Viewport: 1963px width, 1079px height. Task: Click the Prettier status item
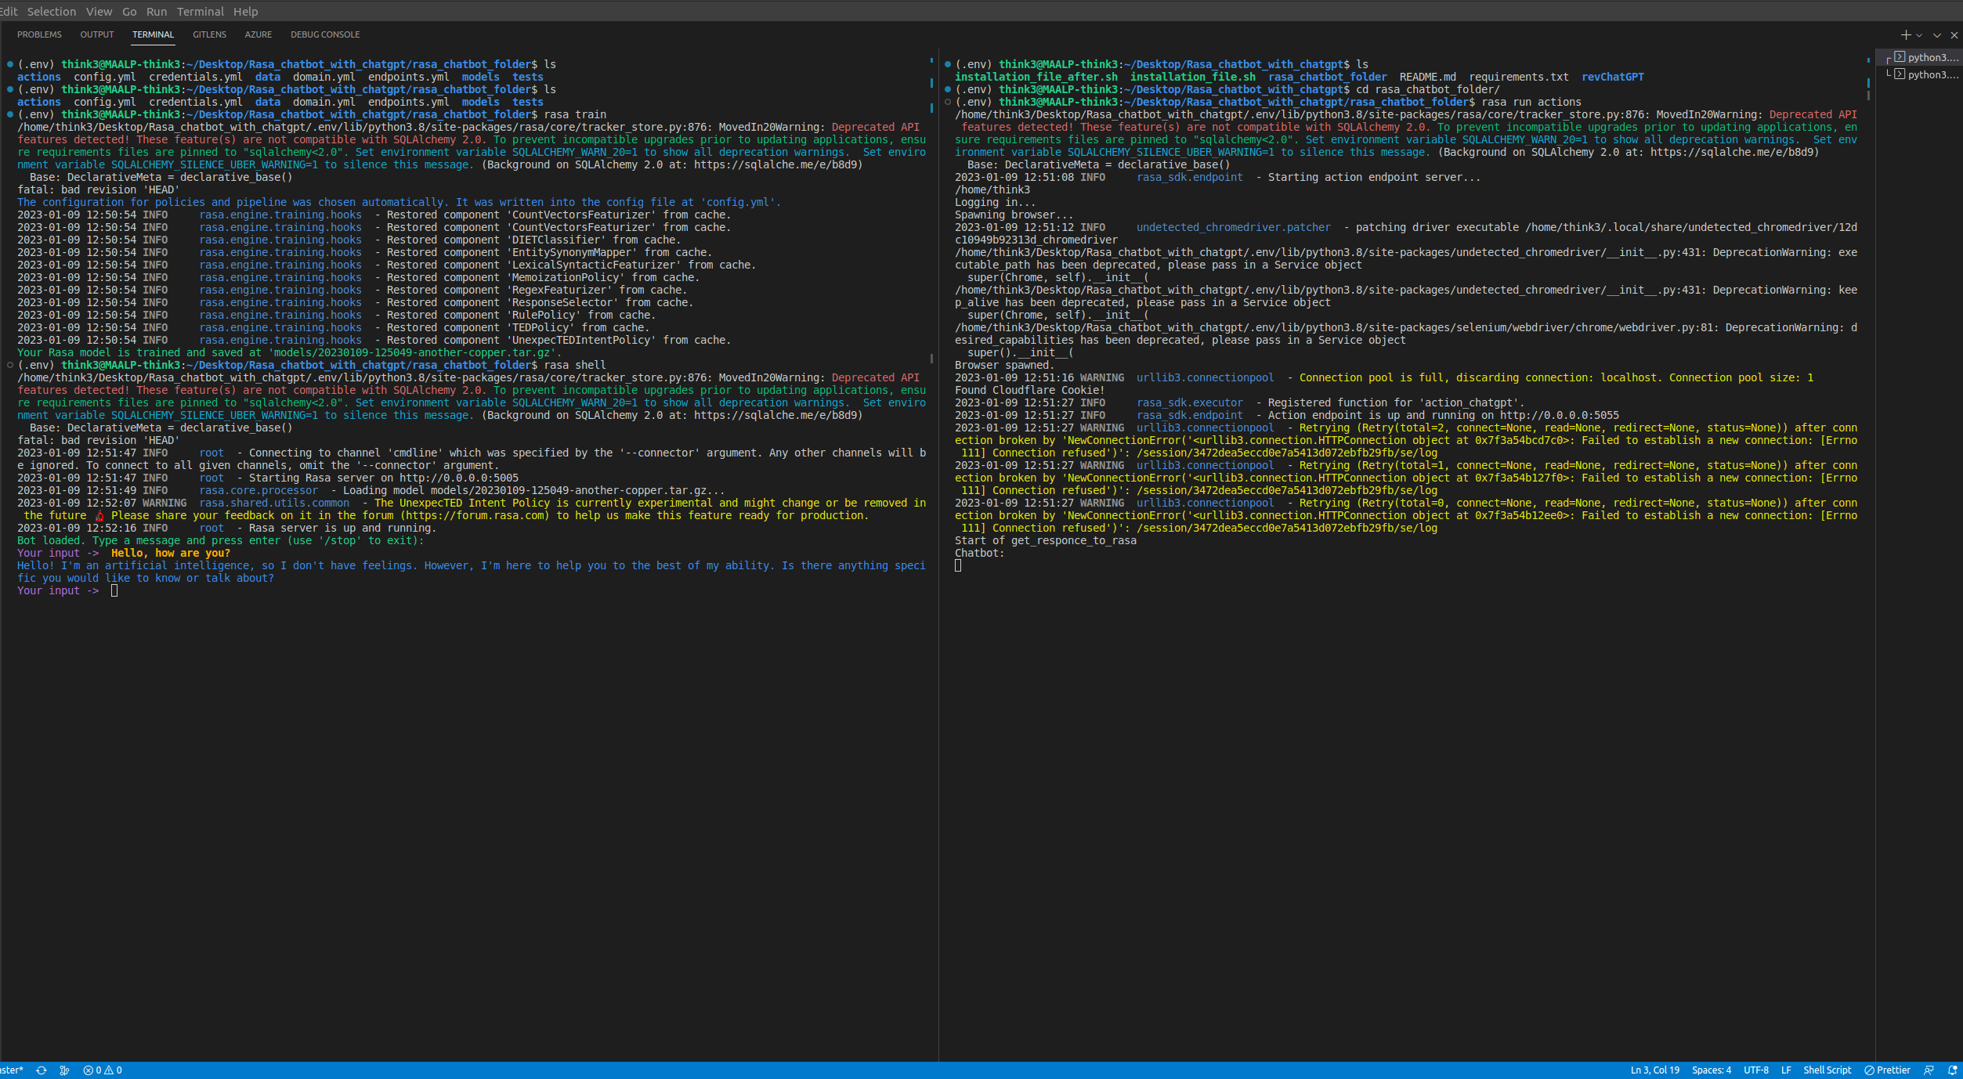tap(1887, 1070)
